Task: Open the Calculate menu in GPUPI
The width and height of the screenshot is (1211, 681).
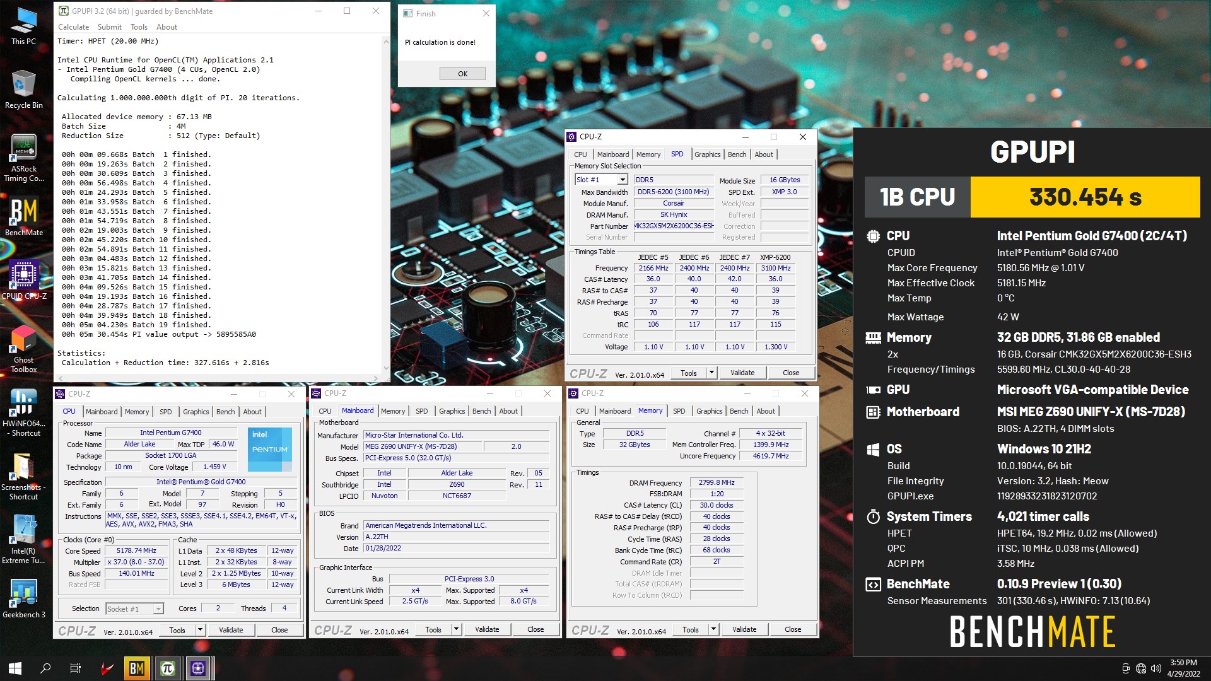Action: click(73, 27)
